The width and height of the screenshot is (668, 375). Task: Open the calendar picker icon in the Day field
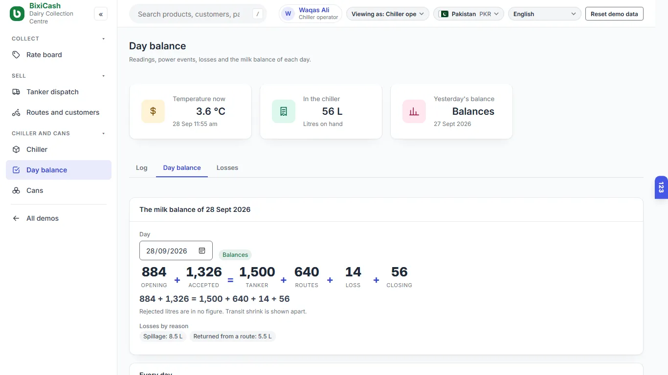tap(202, 250)
